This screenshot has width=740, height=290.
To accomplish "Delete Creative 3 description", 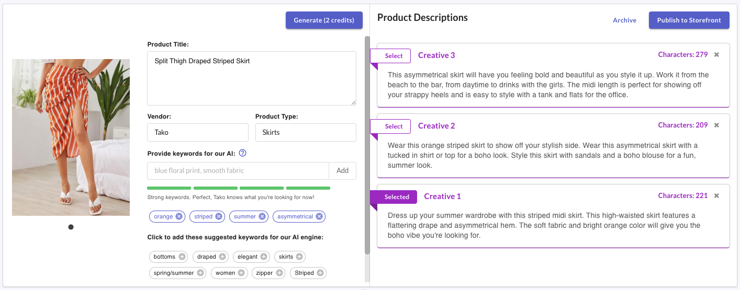I will coord(716,55).
